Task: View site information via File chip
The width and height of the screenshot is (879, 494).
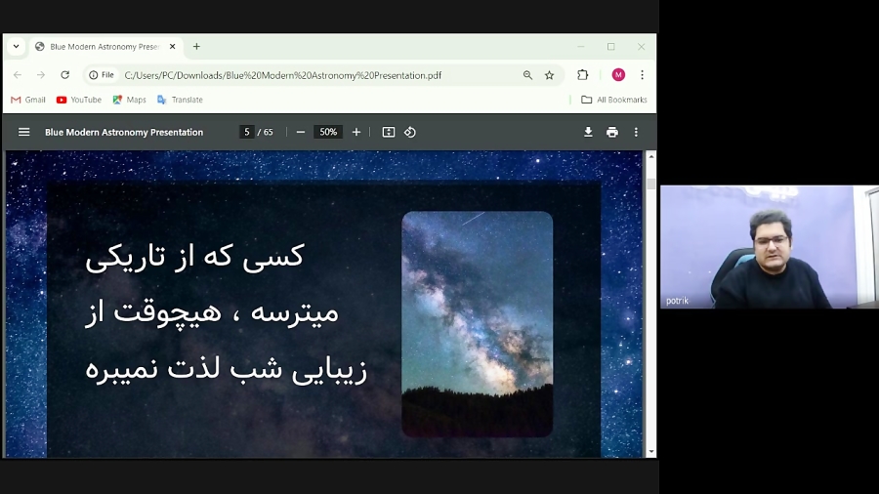Action: tap(102, 75)
